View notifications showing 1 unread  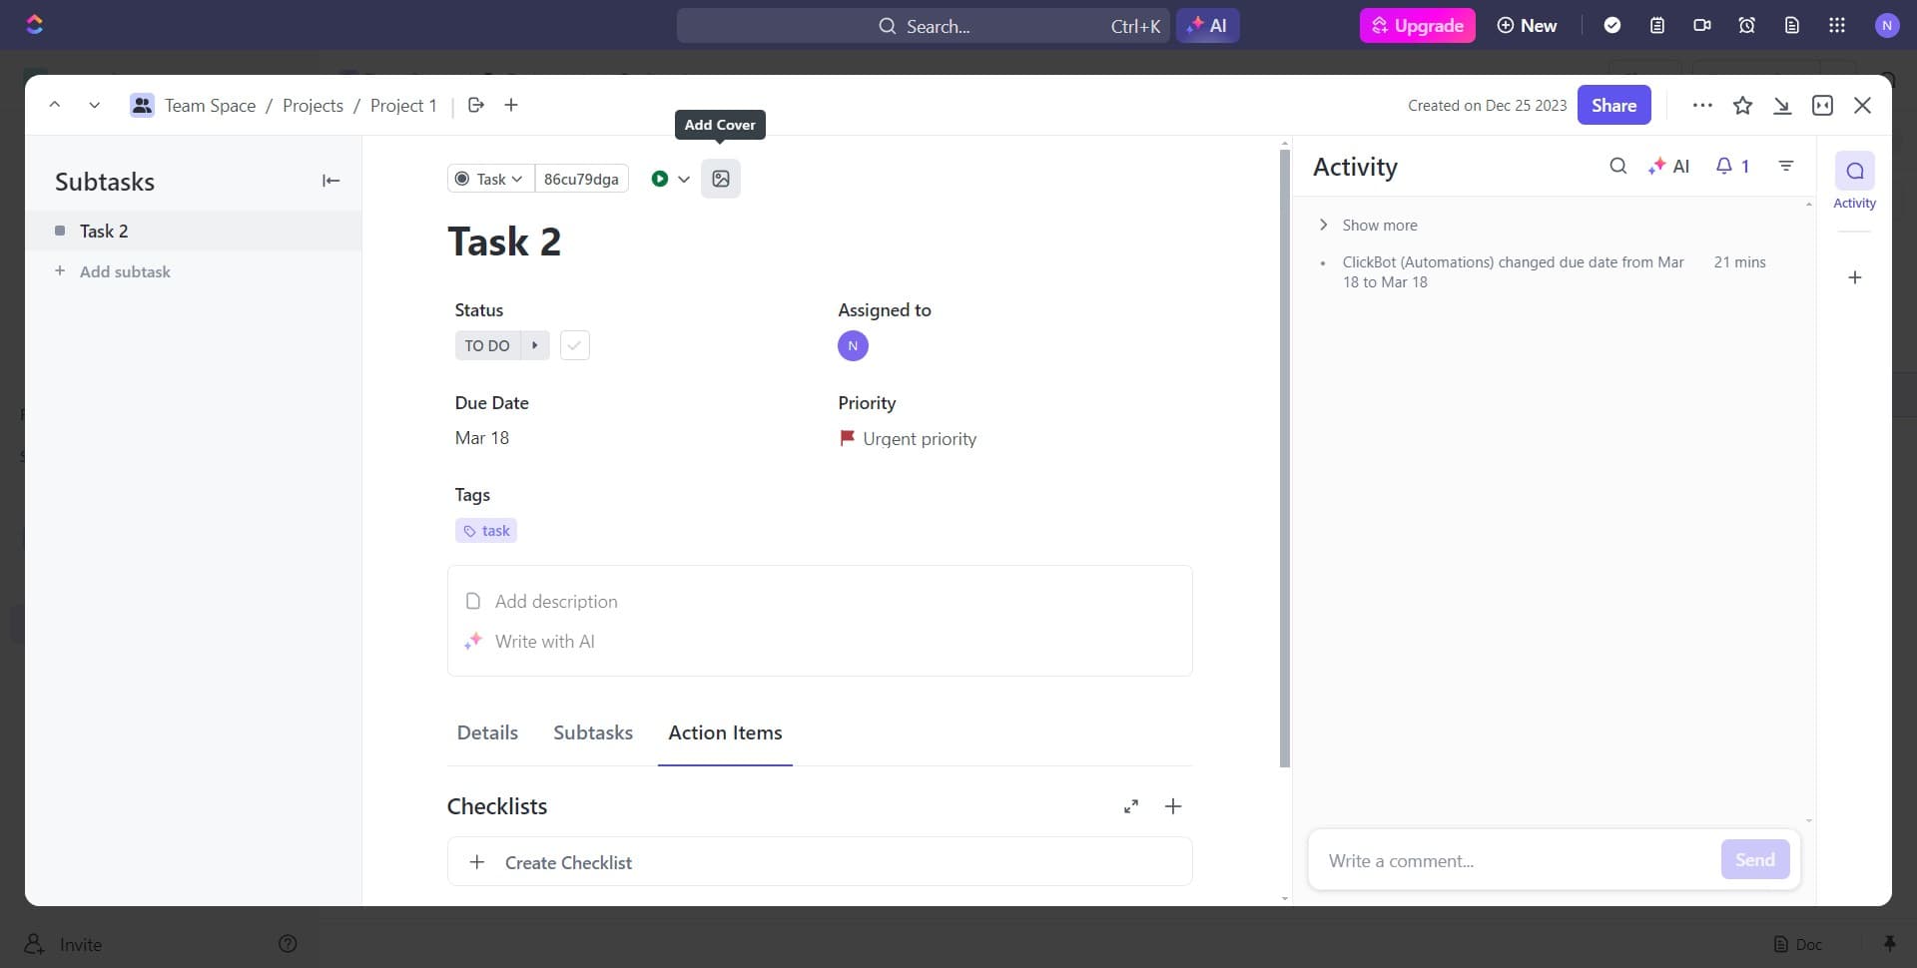(1731, 166)
